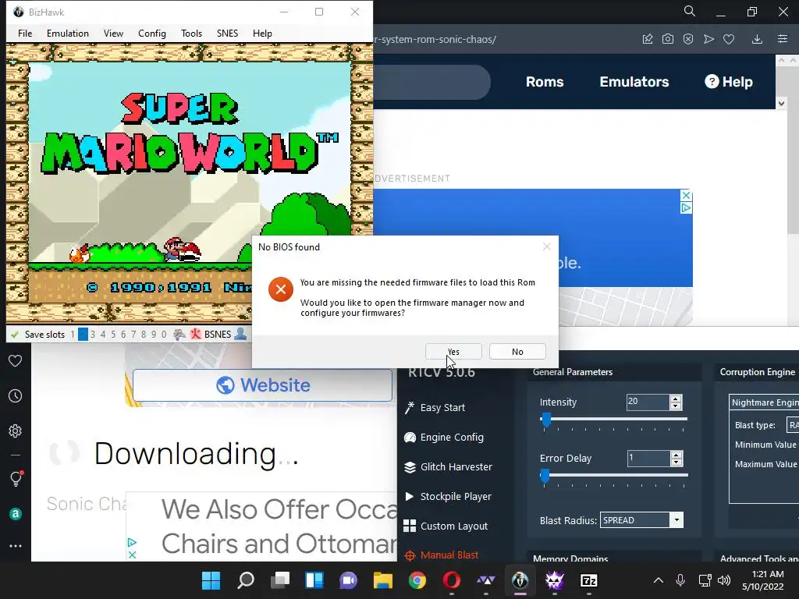
Task: Click the bookmark heart icon in address bar
Action: [729, 39]
